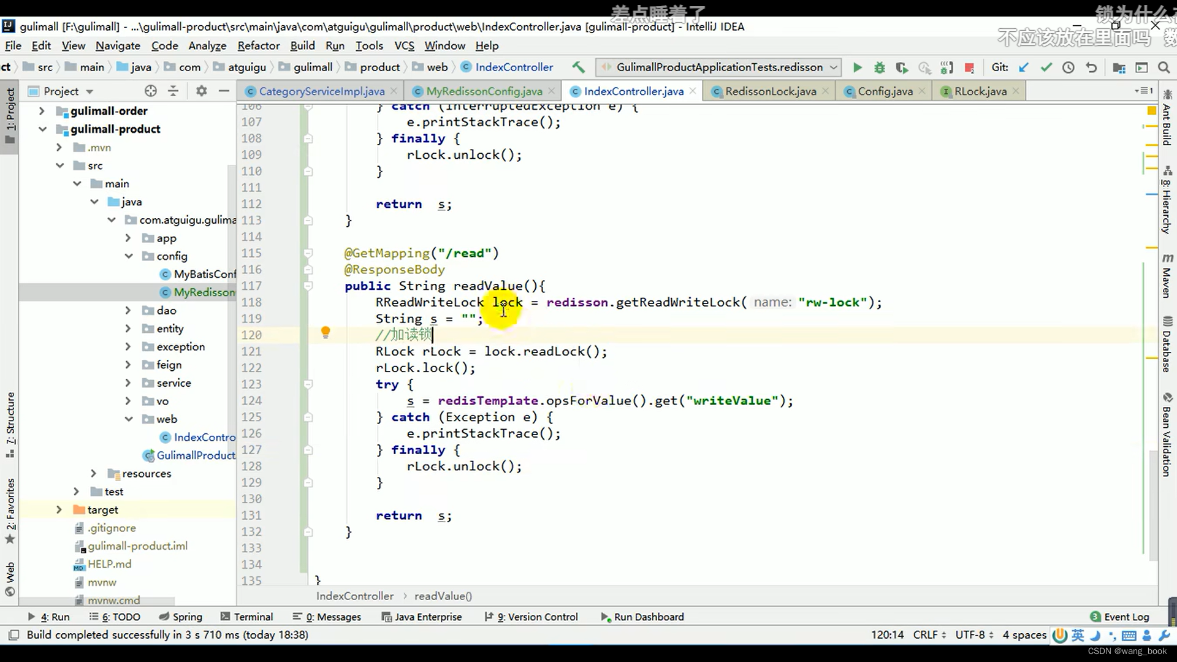This screenshot has width=1177, height=662.
Task: Revert changes with undo arrow icon
Action: point(1091,67)
